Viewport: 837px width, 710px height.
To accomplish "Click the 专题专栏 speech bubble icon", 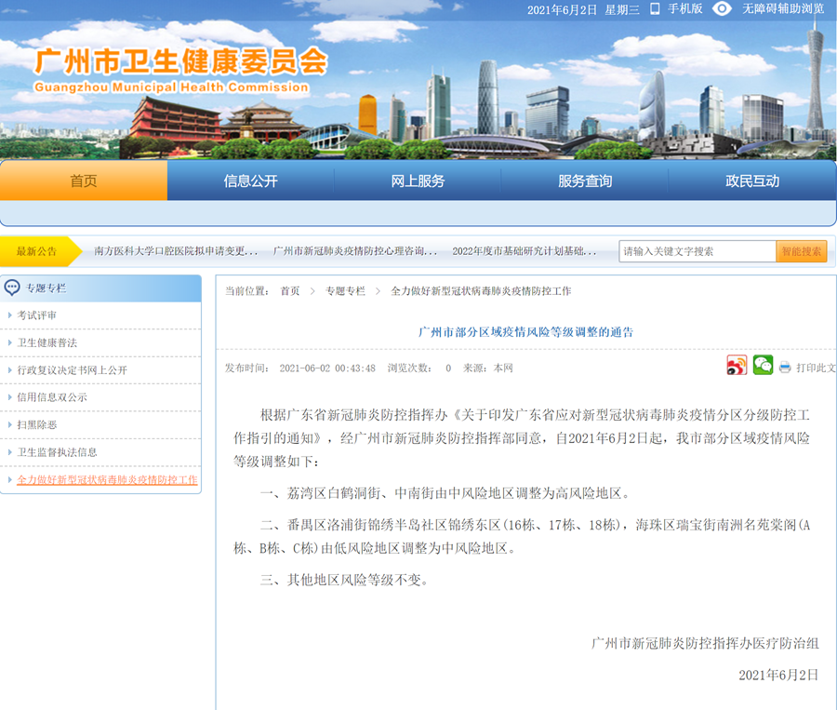I will (13, 288).
